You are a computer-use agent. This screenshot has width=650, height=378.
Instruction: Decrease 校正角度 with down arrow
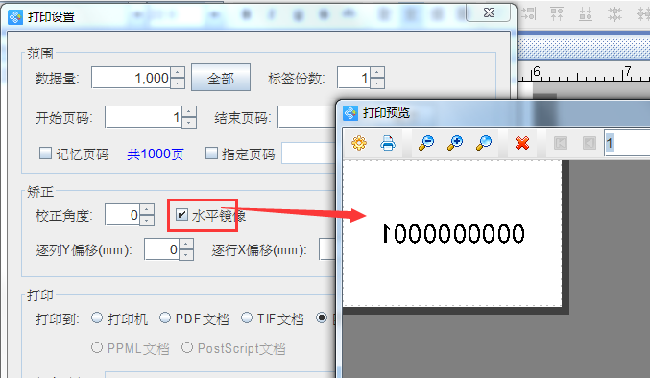[147, 221]
